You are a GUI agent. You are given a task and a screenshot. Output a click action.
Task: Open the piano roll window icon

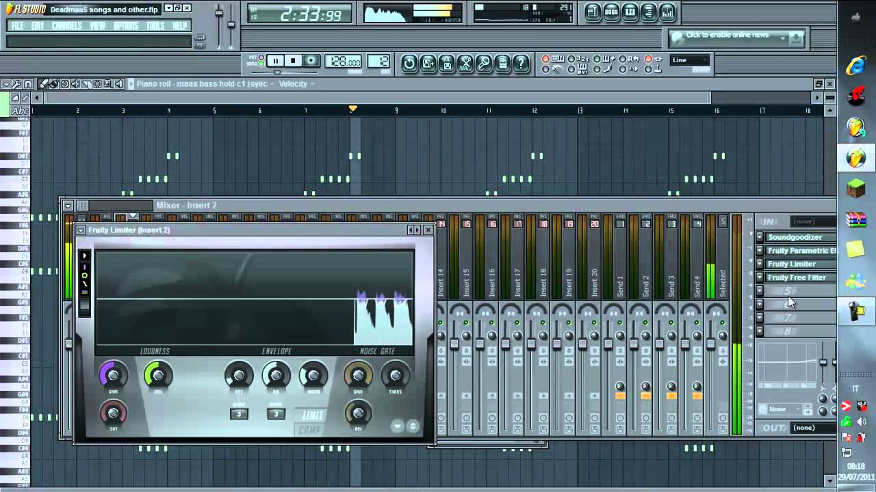630,12
